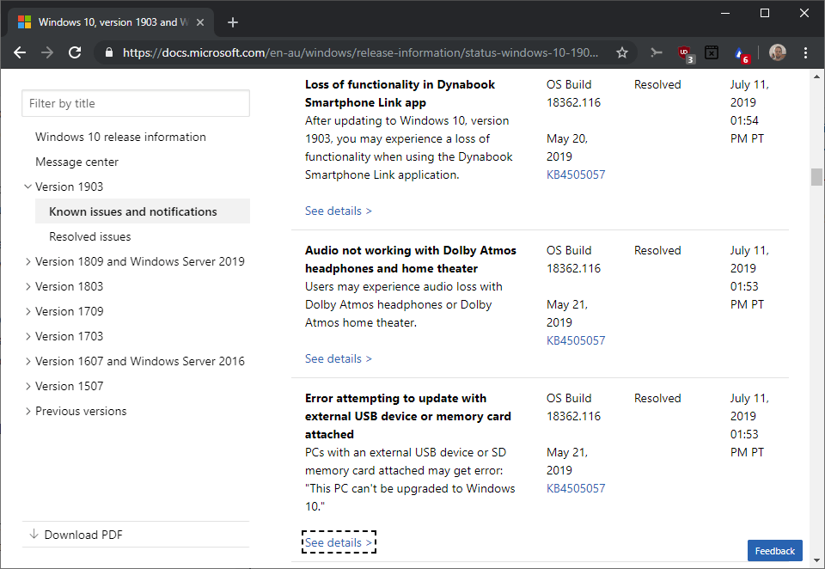This screenshot has height=569, width=825.
Task: Open the Chrome three-dot menu
Action: pos(805,52)
